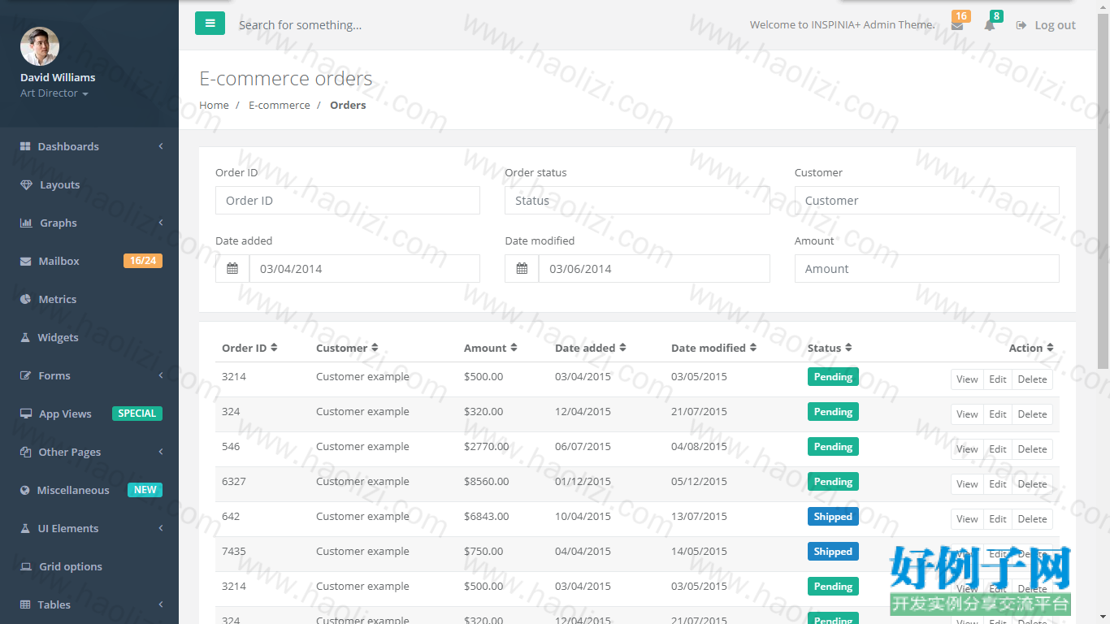Click the Date added calendar icon
The height and width of the screenshot is (624, 1110).
coord(232,269)
